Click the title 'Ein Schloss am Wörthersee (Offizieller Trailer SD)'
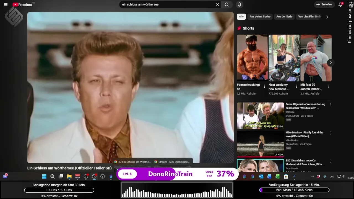Image resolution: width=354 pixels, height=199 pixels. click(x=69, y=168)
